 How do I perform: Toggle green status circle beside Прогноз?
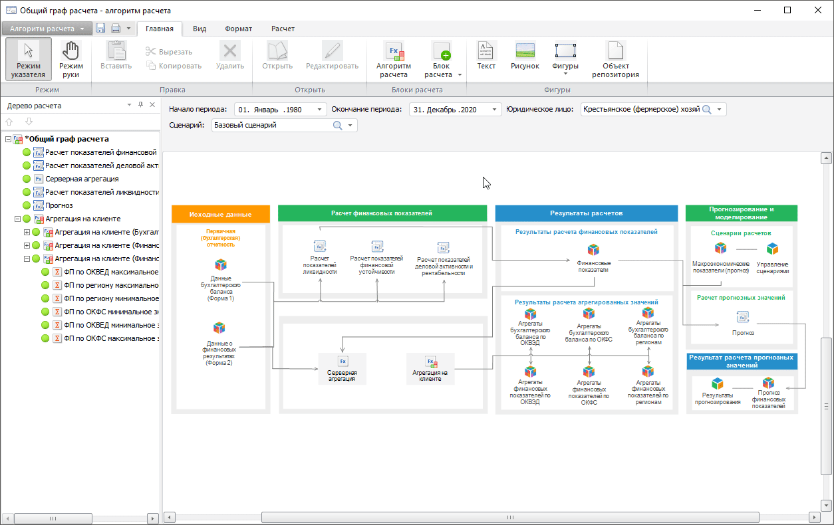(x=27, y=205)
